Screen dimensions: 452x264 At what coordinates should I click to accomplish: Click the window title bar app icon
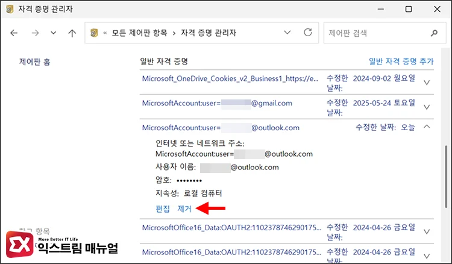[x=10, y=9]
